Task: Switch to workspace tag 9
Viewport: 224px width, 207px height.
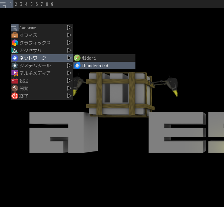Action: point(52,4)
